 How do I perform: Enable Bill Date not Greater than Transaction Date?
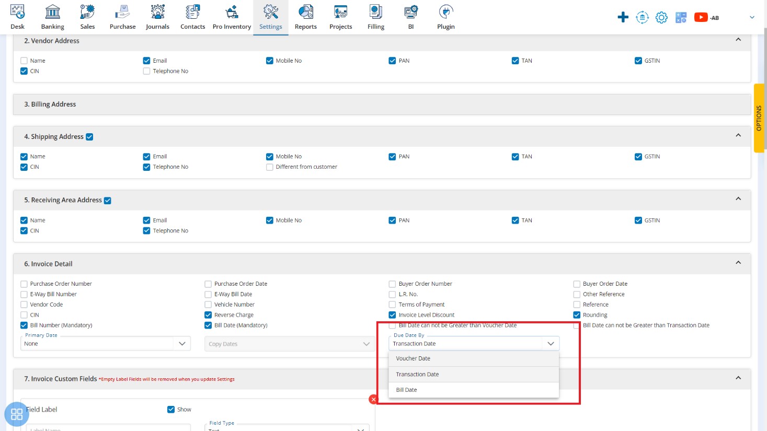click(577, 325)
